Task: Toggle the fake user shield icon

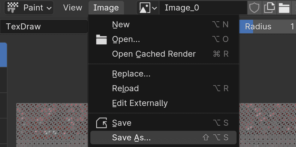Action: coord(255,8)
